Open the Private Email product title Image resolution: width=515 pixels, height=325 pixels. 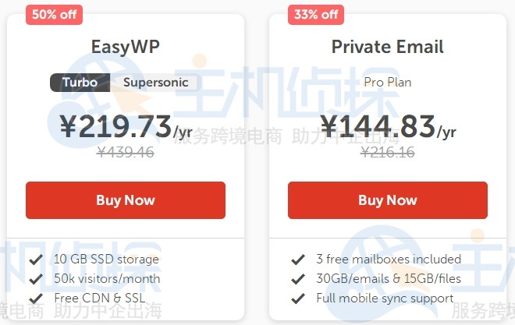pos(388,46)
